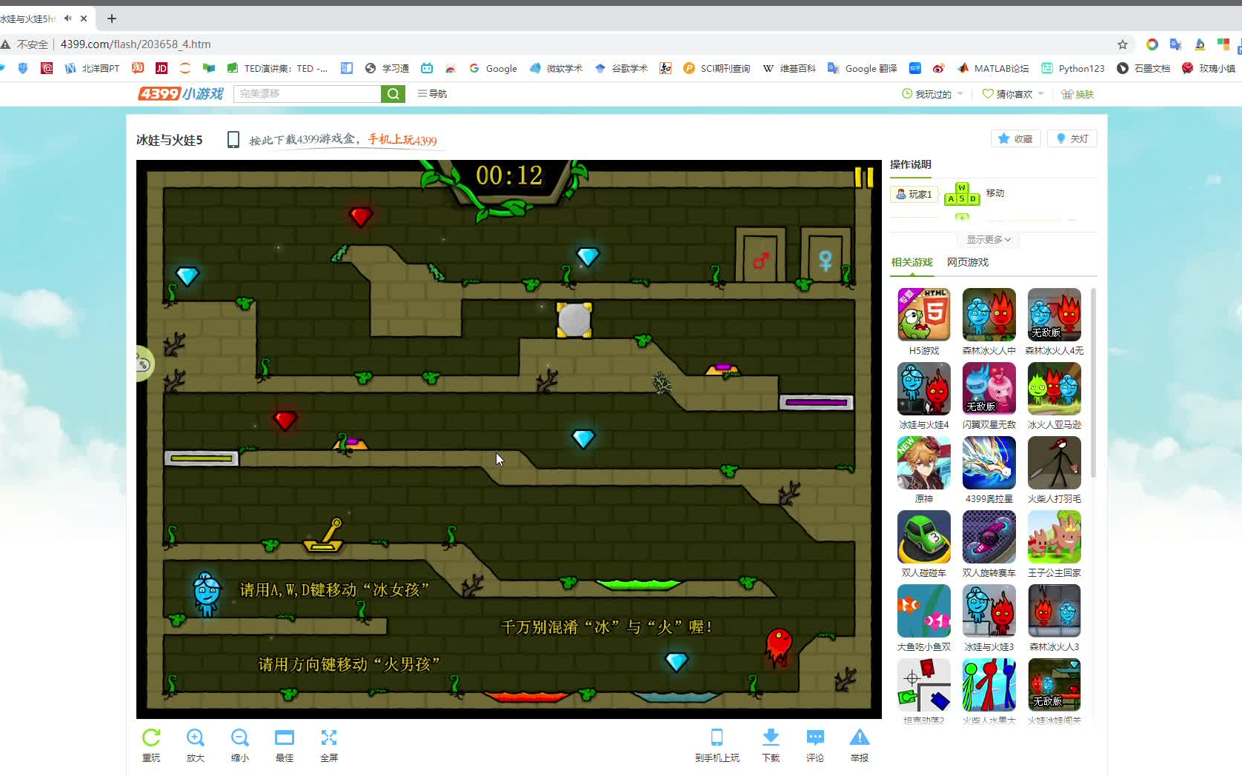The width and height of the screenshot is (1242, 776).
Task: Open the MATLAB论坛 bookmark
Action: 993,68
